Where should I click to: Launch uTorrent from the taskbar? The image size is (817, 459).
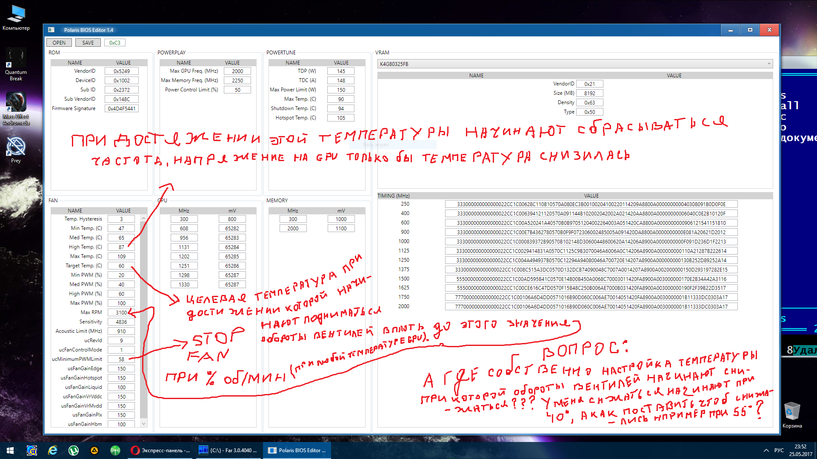click(x=73, y=450)
